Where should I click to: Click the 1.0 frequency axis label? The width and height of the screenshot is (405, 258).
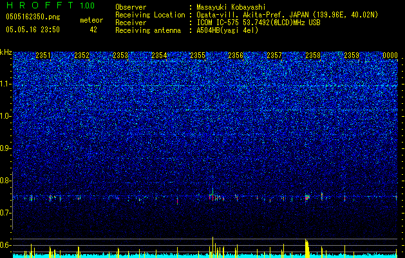click(6, 116)
